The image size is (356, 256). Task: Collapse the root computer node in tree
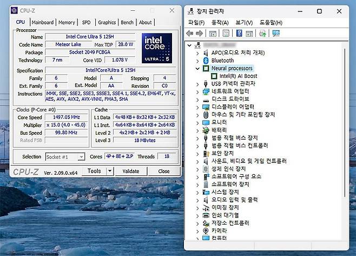189,45
